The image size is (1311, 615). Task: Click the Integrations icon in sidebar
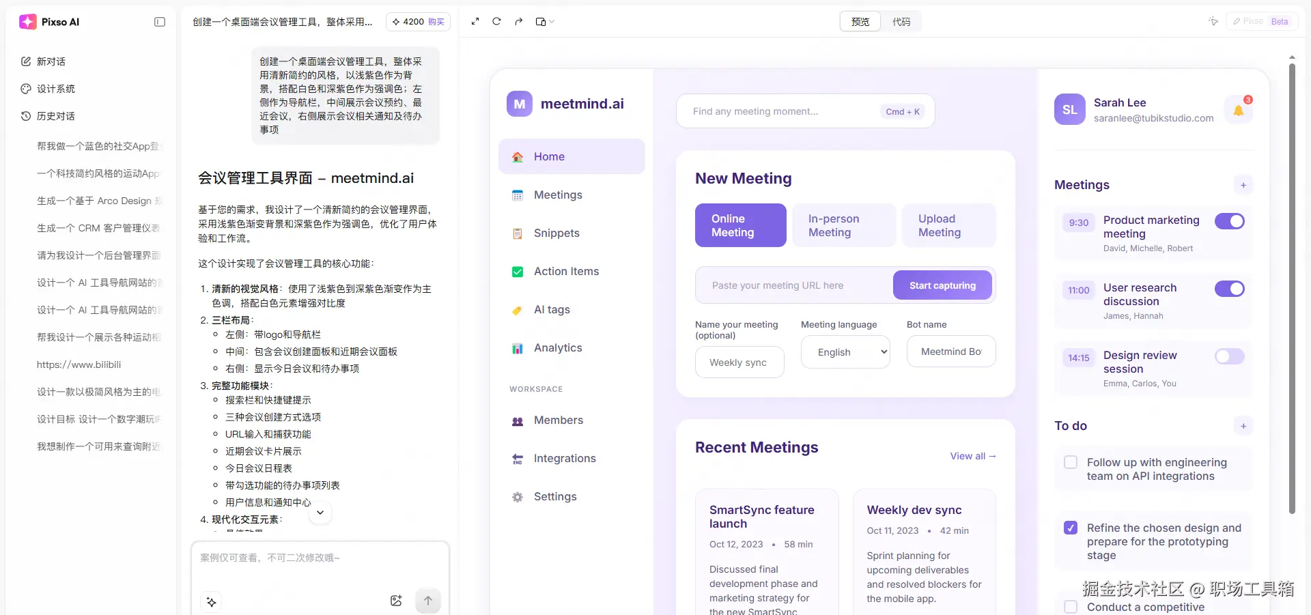coord(518,459)
